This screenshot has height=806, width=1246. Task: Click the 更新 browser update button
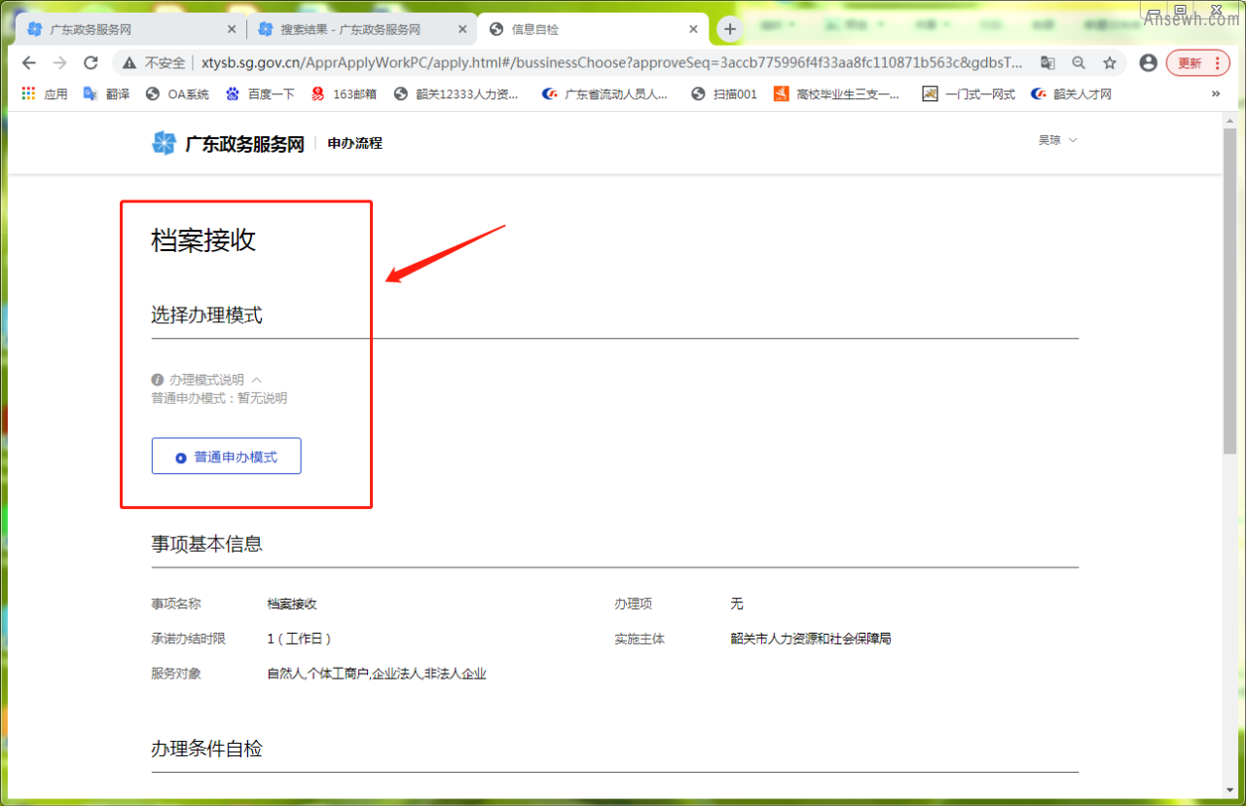(x=1197, y=63)
